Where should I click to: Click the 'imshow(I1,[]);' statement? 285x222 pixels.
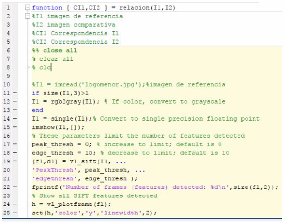[58, 127]
